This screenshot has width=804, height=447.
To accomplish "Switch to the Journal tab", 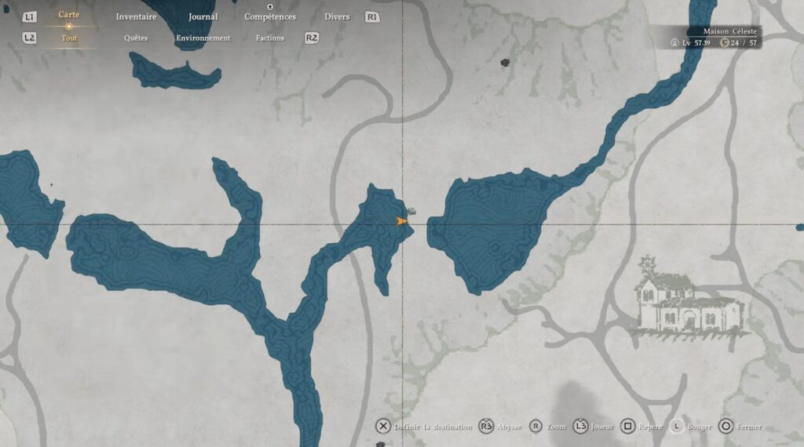I will (x=203, y=16).
